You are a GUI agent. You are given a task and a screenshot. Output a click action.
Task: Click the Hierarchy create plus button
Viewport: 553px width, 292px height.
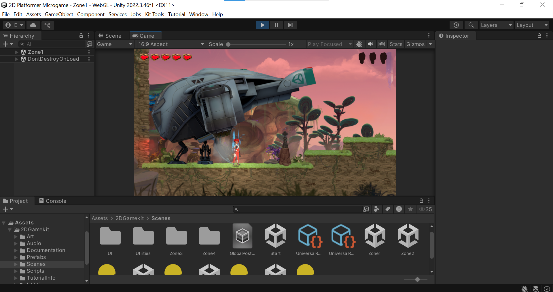point(7,44)
